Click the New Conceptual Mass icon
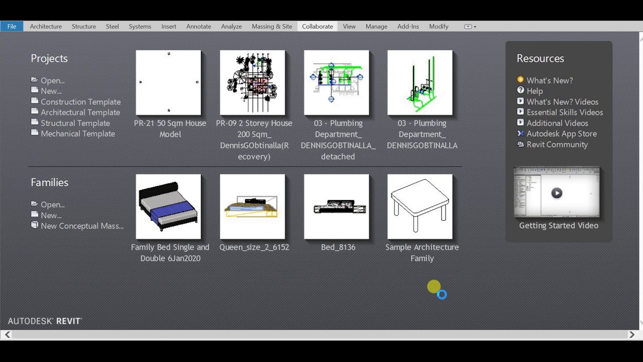Image resolution: width=643 pixels, height=362 pixels. coord(35,225)
